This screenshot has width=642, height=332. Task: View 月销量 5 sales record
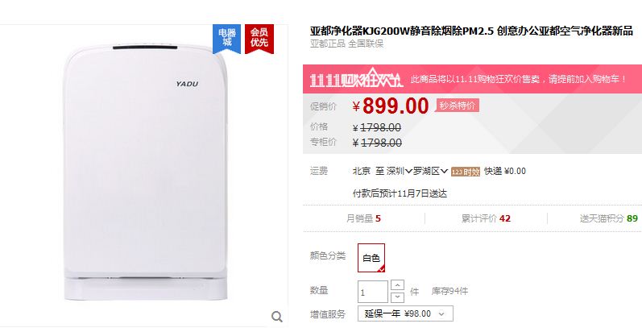click(x=363, y=218)
